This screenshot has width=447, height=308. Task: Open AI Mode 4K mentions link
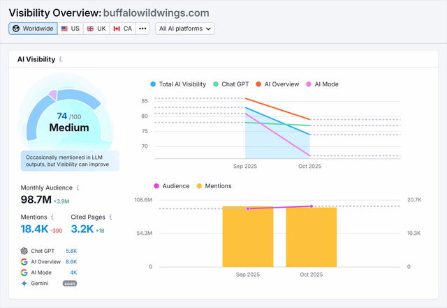click(73, 272)
